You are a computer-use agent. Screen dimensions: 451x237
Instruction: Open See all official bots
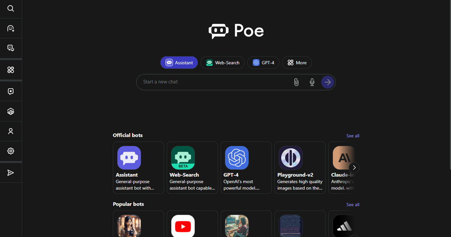coord(353,135)
